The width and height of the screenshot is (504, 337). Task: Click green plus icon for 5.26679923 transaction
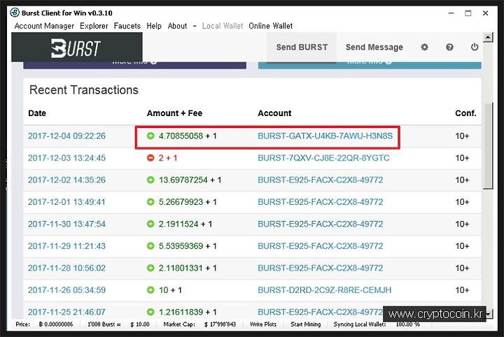pos(150,202)
